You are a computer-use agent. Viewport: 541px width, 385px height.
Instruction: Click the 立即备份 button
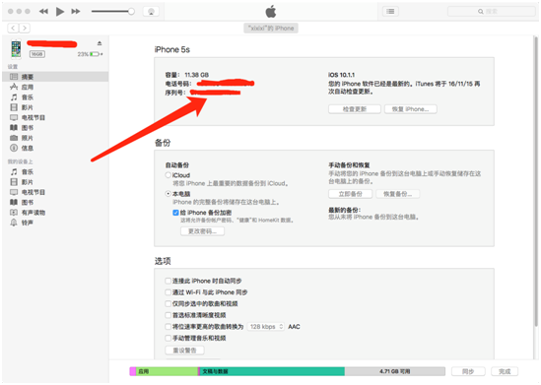350,194
